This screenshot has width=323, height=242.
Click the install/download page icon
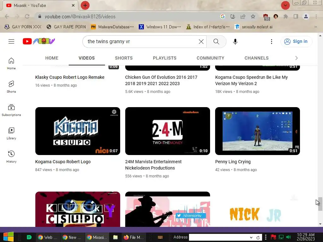(232, 16)
